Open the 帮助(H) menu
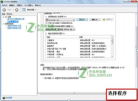138x101 pixels. [38, 5]
